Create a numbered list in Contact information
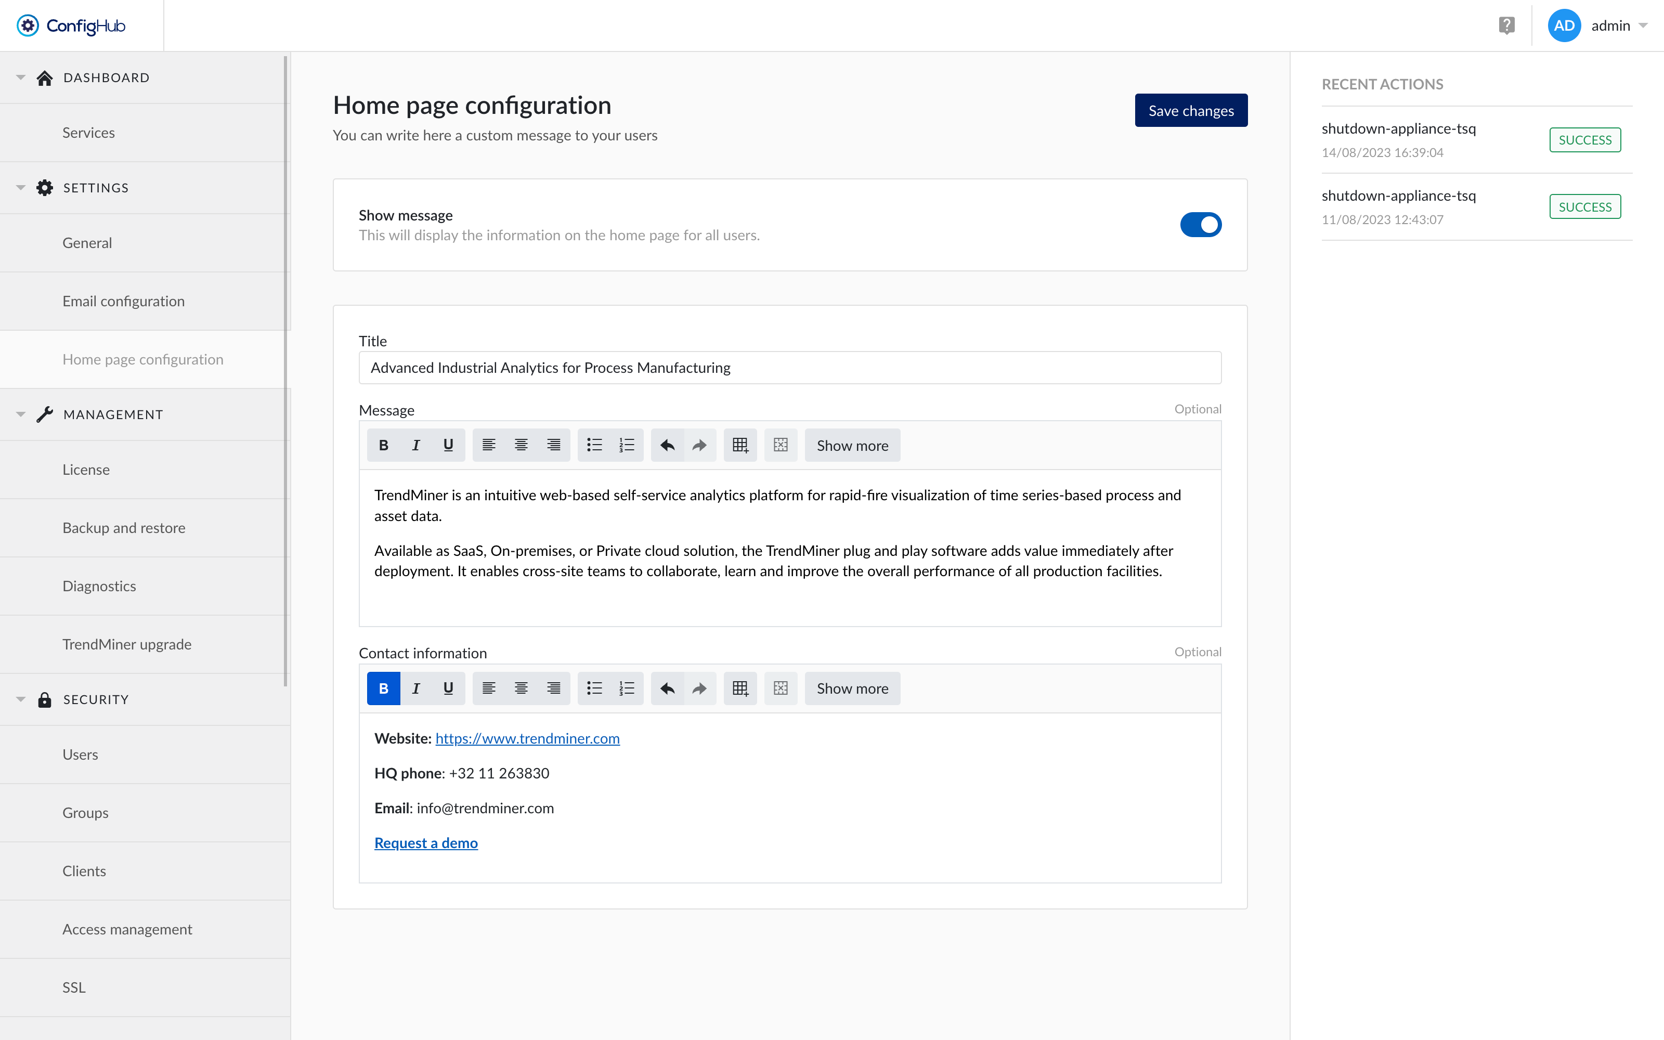Image resolution: width=1664 pixels, height=1040 pixels. [x=627, y=688]
